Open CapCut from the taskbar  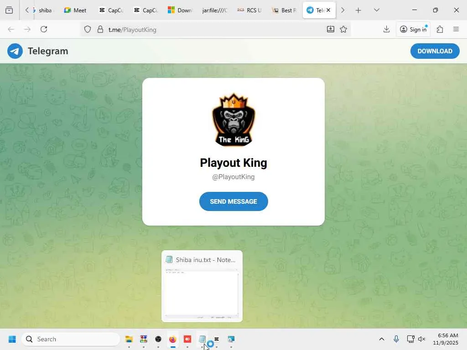tap(217, 339)
